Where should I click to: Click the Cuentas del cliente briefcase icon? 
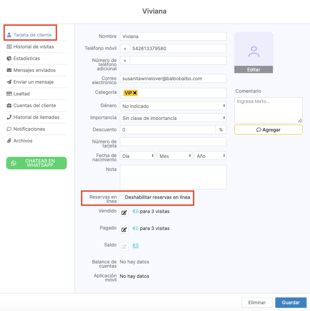click(9, 106)
